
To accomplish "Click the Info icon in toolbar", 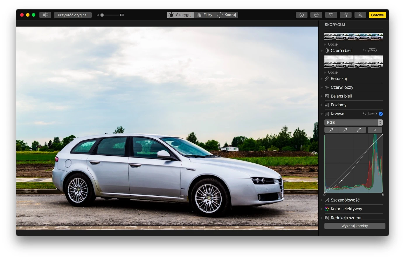I will [x=302, y=15].
